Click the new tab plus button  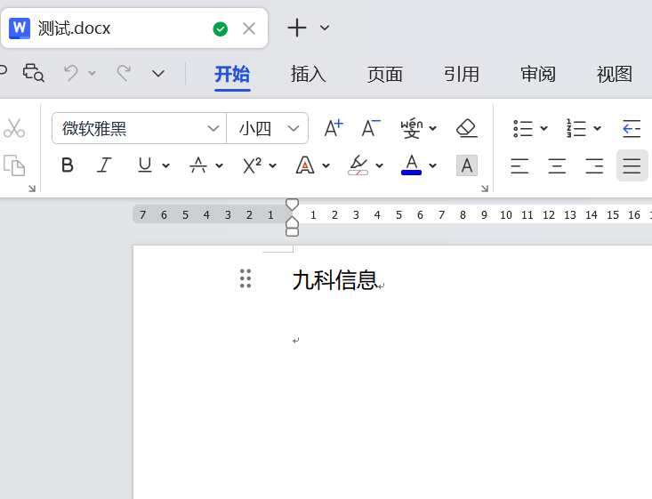pos(297,28)
